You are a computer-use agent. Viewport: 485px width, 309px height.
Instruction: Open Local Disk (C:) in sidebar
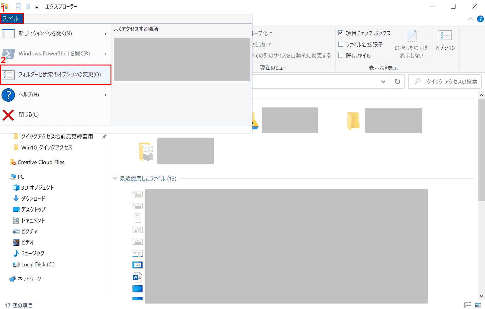[x=38, y=265]
